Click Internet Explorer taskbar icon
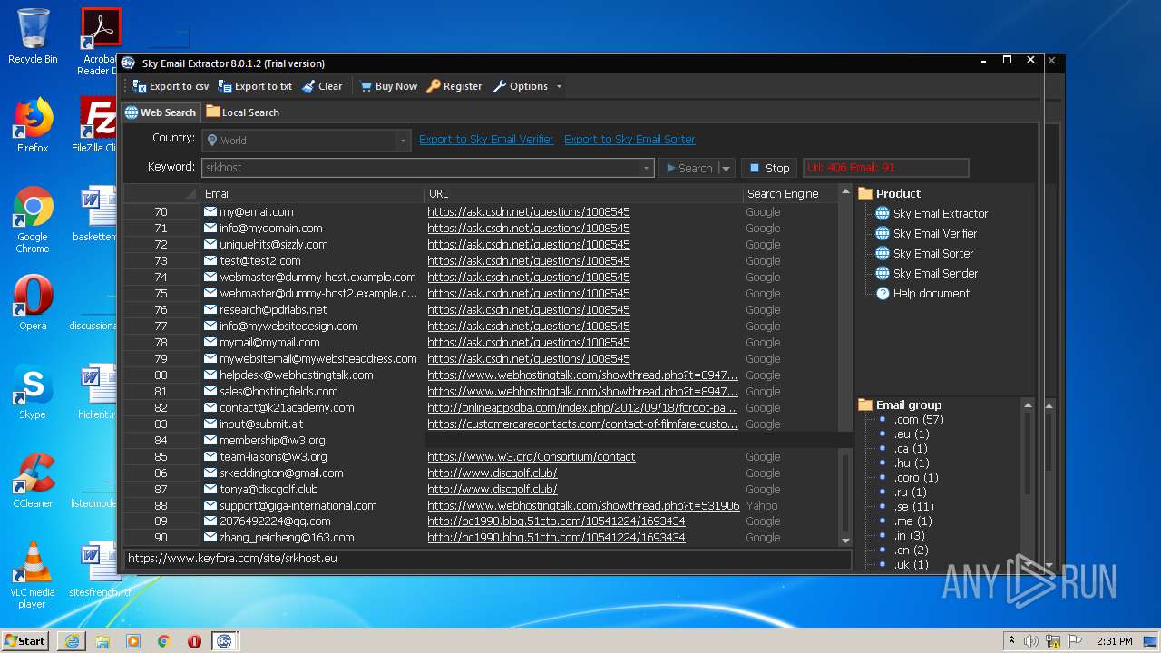The width and height of the screenshot is (1161, 653). (x=72, y=641)
